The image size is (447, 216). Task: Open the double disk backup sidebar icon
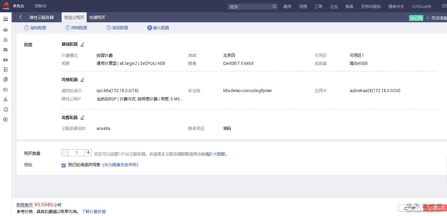tap(6, 79)
